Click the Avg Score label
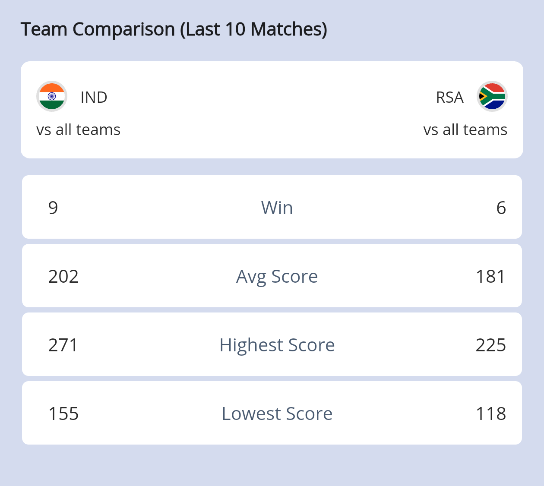 277,277
